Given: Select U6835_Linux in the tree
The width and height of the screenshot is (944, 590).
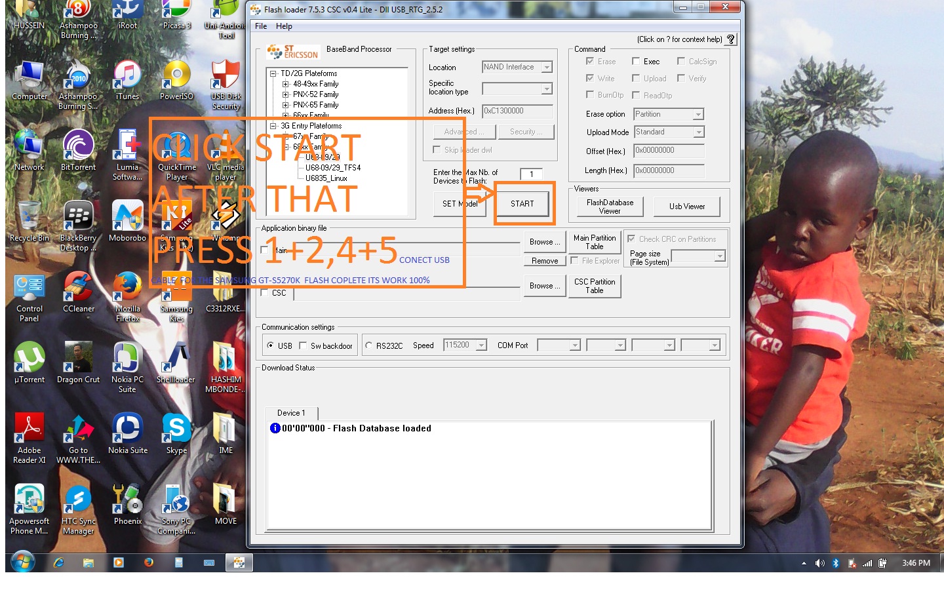Looking at the screenshot, I should tap(326, 178).
